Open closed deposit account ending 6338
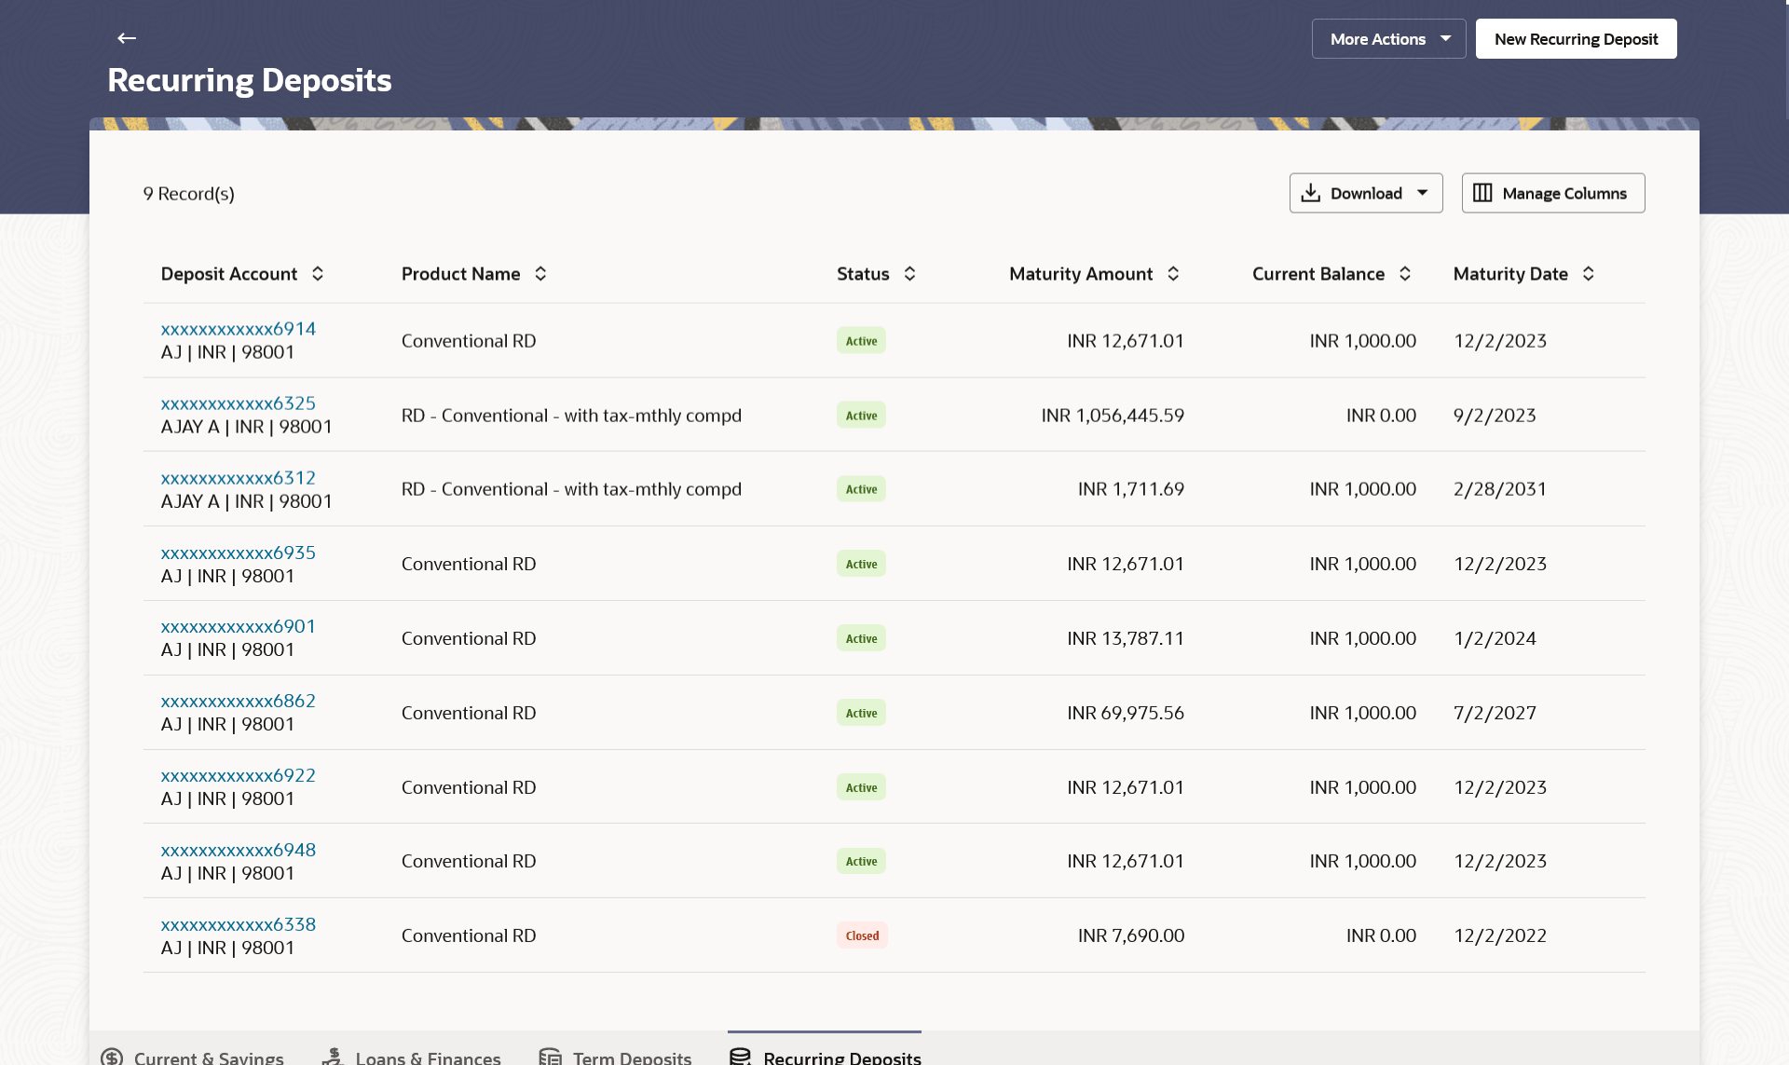Screen dimensions: 1789x1065 (238, 924)
